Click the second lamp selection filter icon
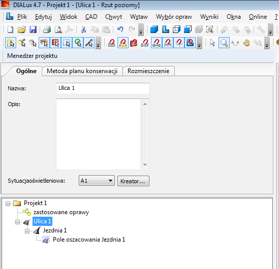The width and height of the screenshot is (279, 269). tap(33, 43)
